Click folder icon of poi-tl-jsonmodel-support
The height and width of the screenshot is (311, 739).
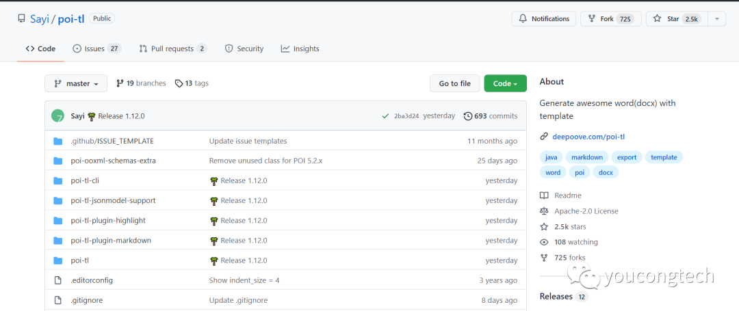(58, 200)
